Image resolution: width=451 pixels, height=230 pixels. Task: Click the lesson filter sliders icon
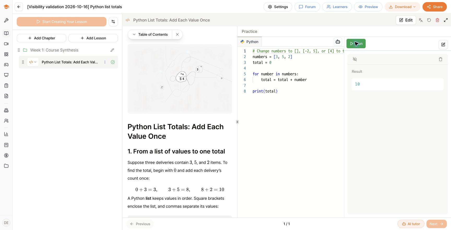click(x=113, y=22)
